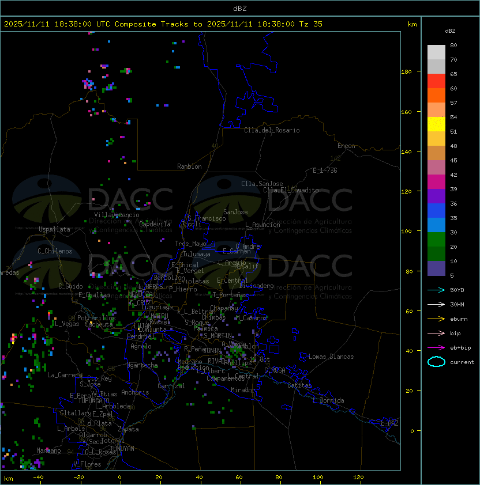Click the S_MARTIN label

(x=218, y=336)
